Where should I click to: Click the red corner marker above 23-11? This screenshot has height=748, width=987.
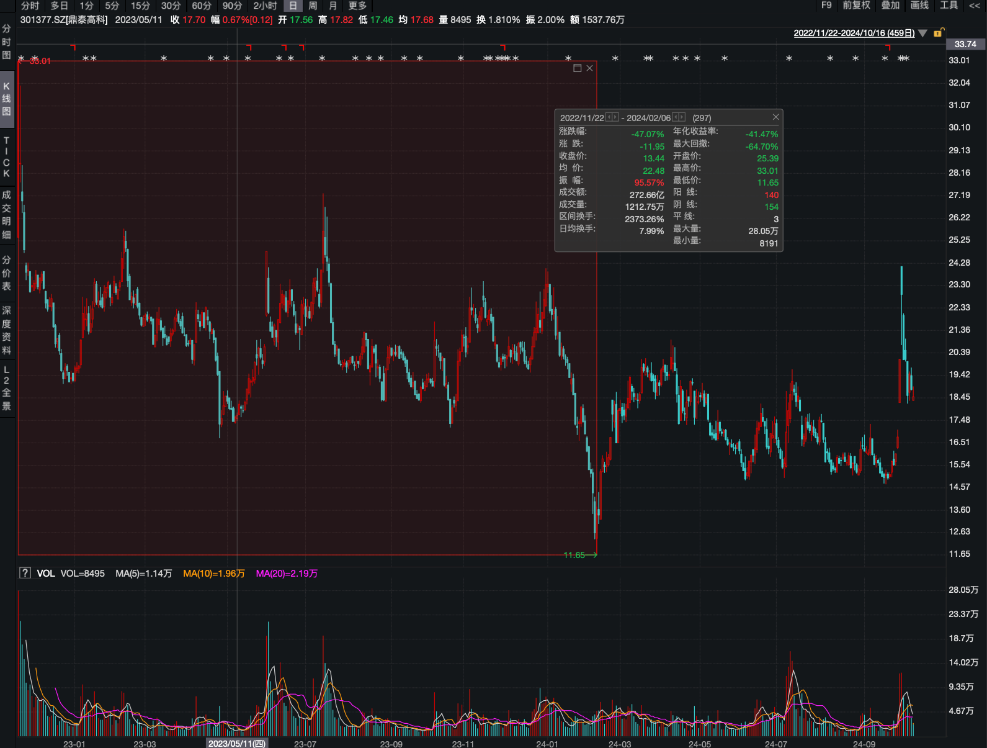(x=502, y=47)
